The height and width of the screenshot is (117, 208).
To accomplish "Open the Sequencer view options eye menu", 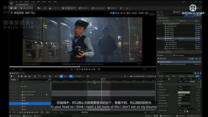I will click(x=45, y=76).
